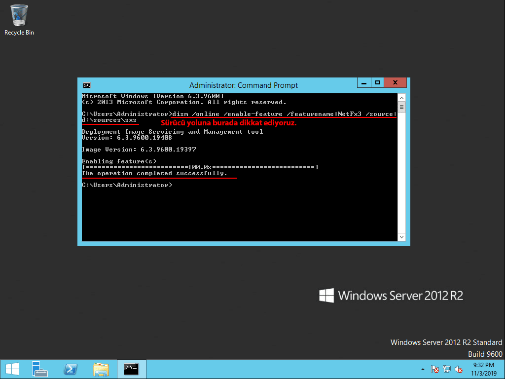
Task: Maximize the Command Prompt window
Action: [x=378, y=83]
